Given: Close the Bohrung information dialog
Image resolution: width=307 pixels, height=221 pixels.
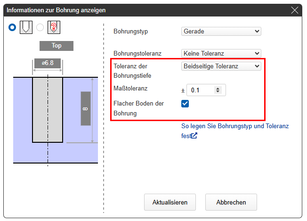Looking at the screenshot, I should (295, 10).
